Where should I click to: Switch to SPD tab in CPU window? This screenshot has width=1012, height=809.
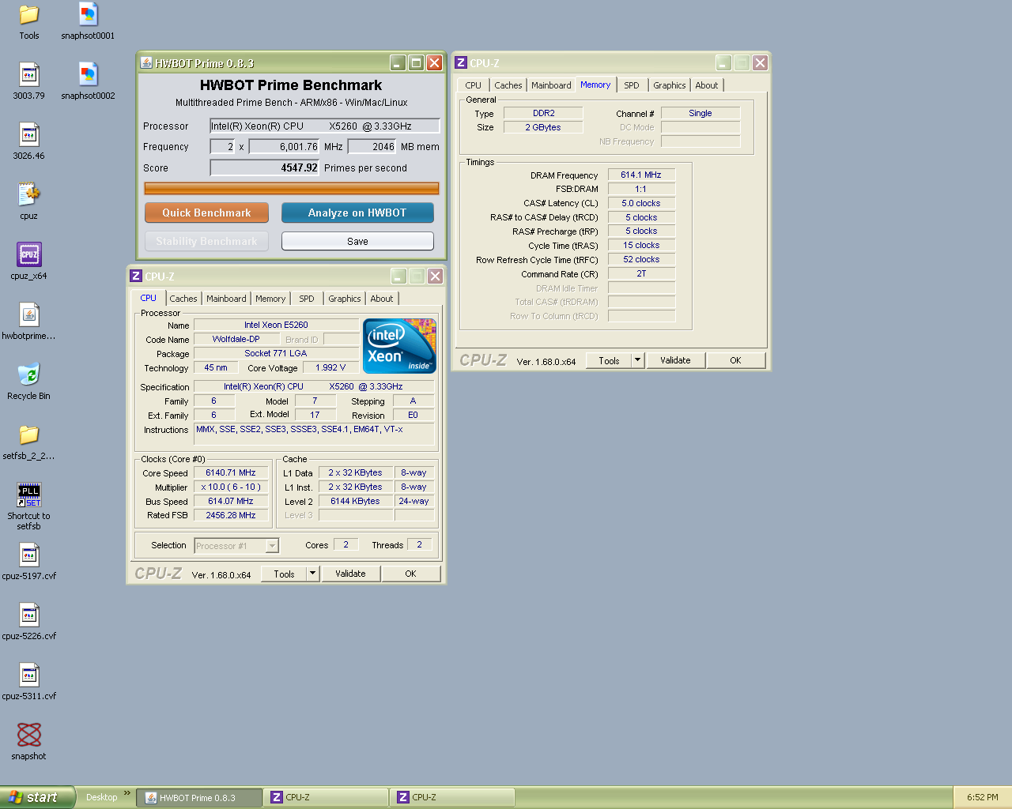pyautogui.click(x=307, y=299)
